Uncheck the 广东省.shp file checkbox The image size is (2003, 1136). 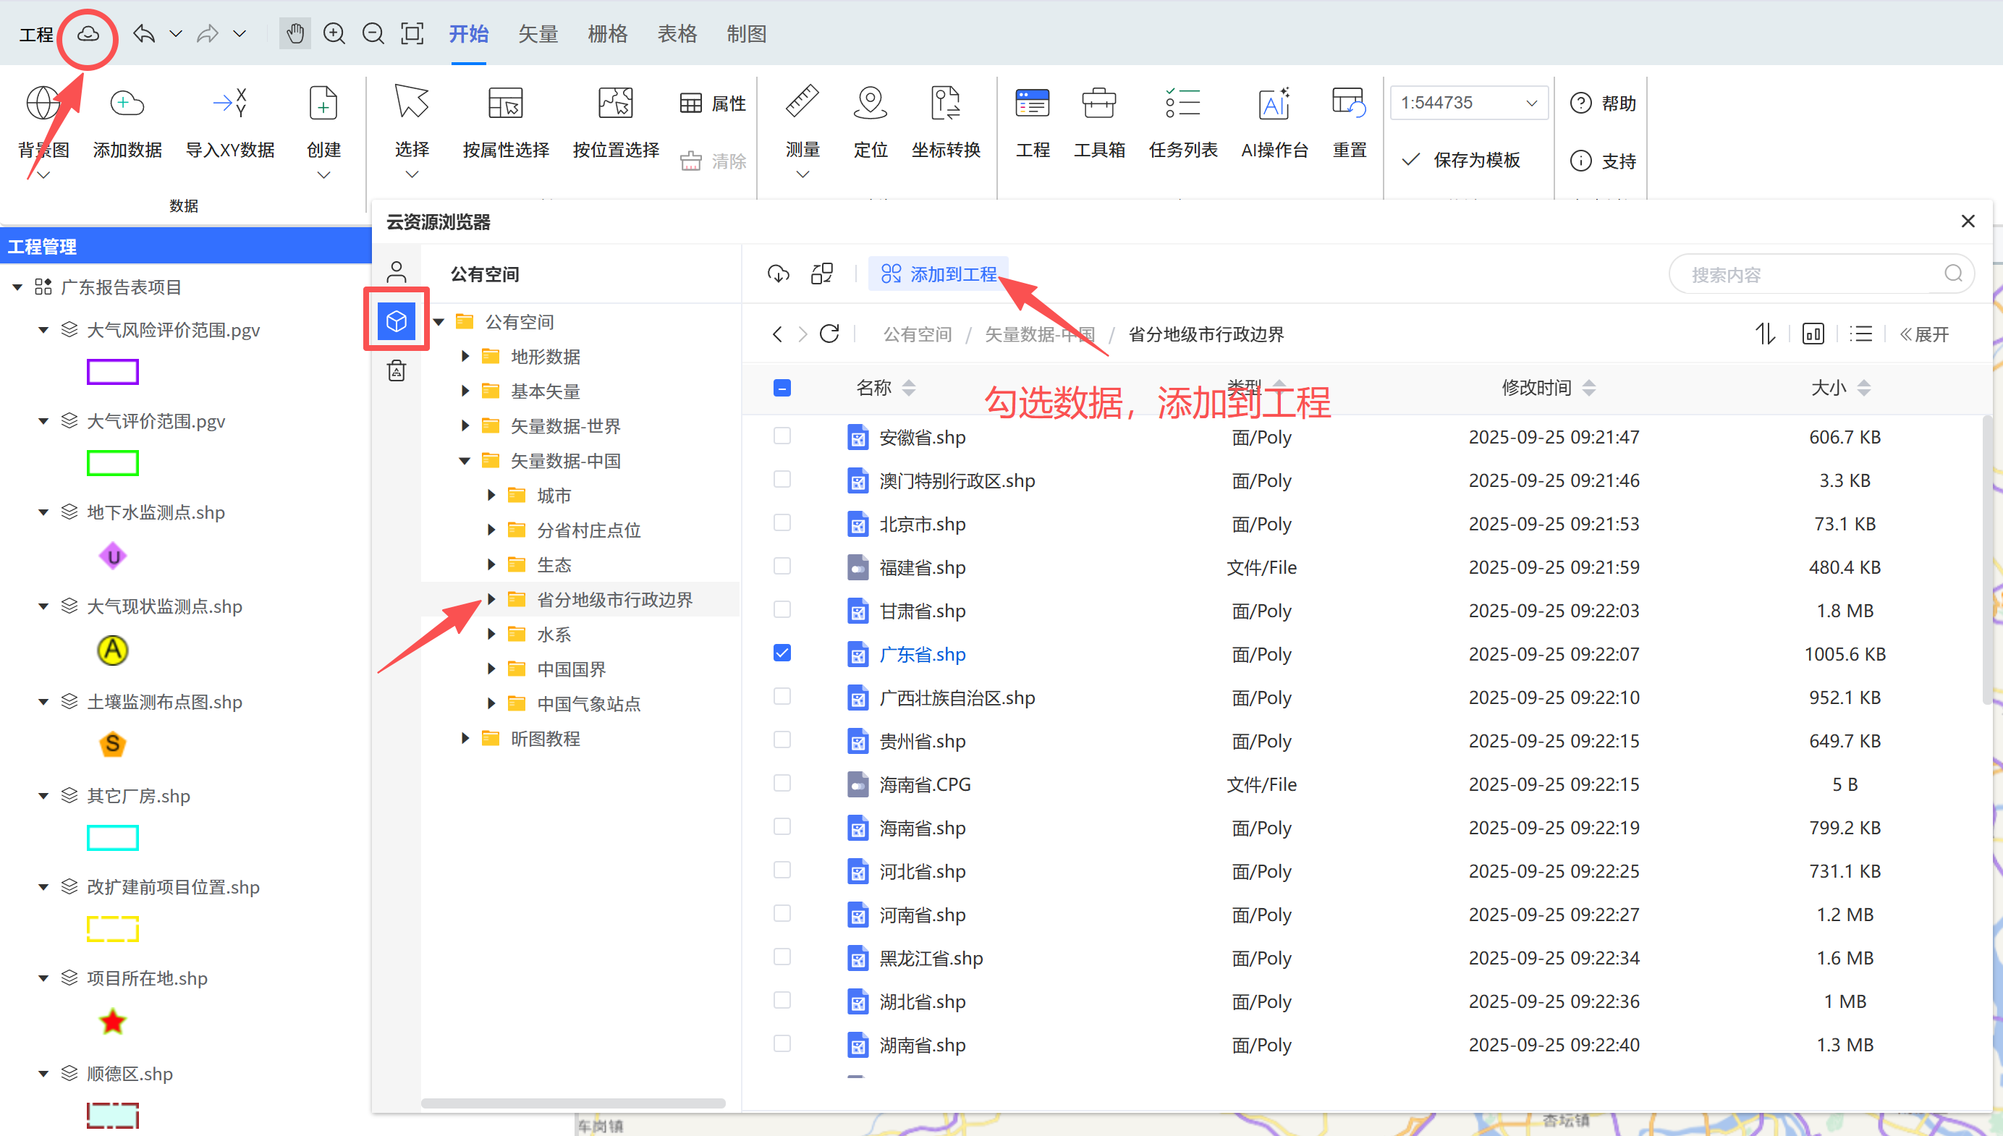coord(782,653)
